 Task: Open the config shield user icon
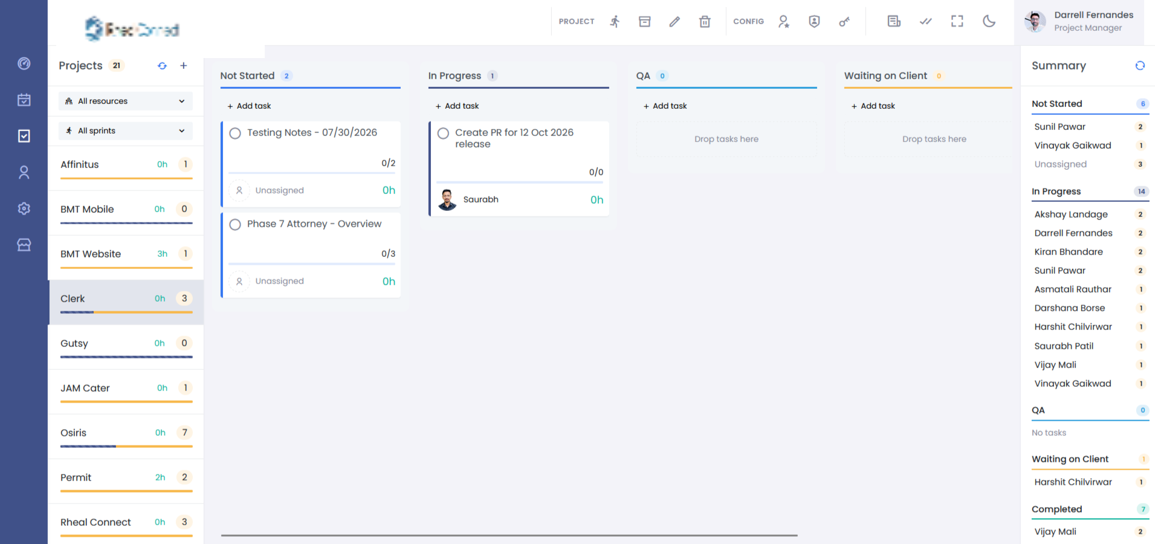pyautogui.click(x=814, y=22)
